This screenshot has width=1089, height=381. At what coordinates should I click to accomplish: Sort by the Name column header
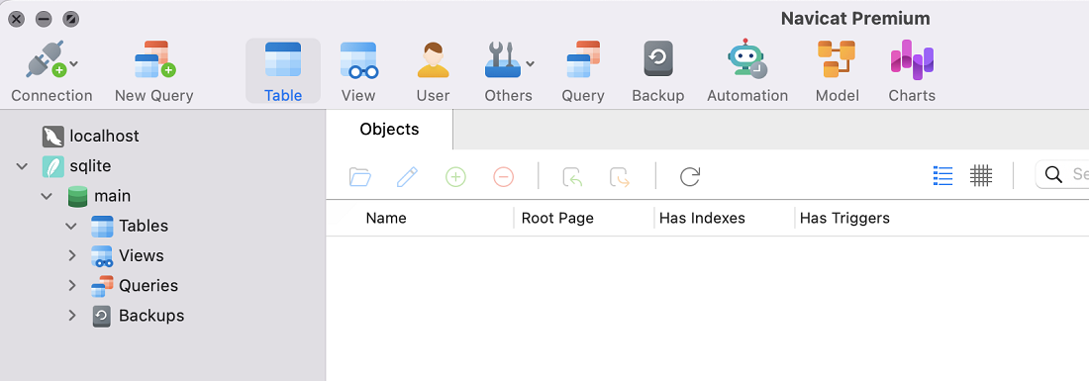click(x=386, y=218)
